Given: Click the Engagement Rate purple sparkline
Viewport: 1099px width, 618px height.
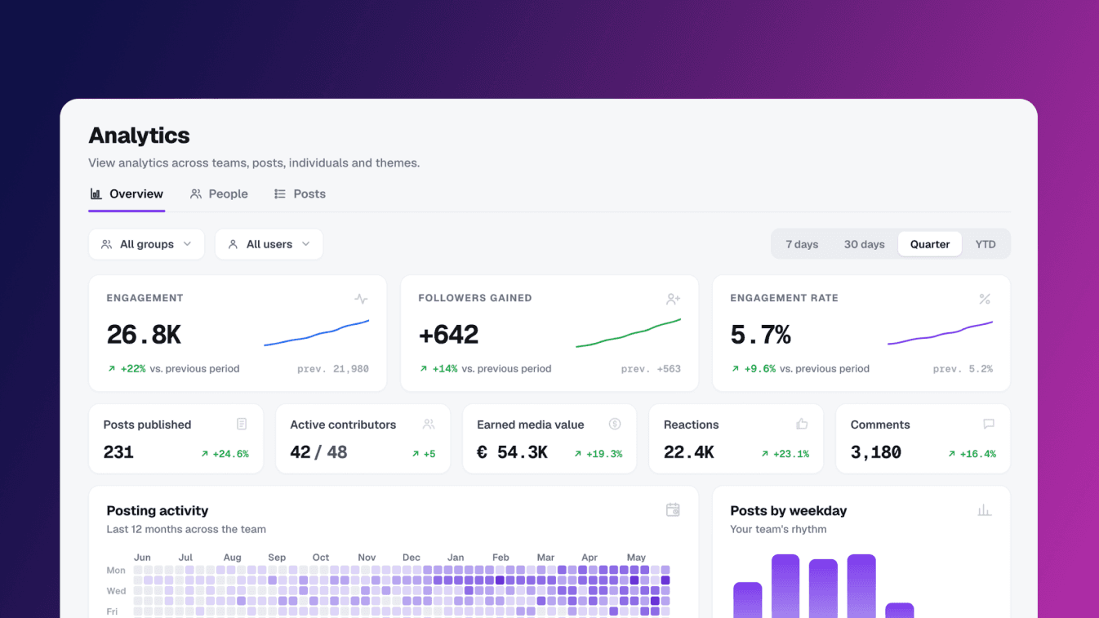Looking at the screenshot, I should click(941, 333).
